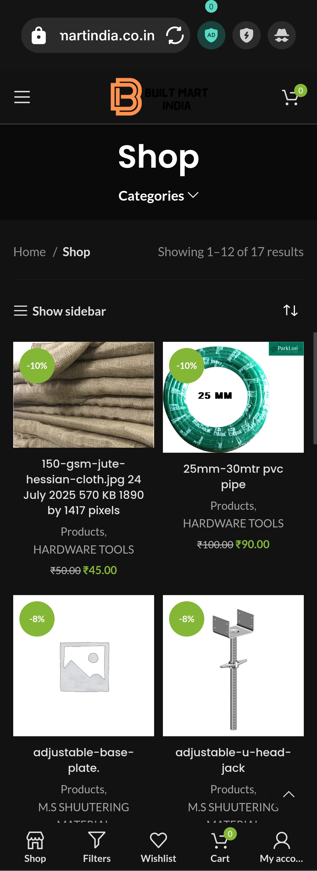This screenshot has width=317, height=871.
Task: Tap the AD blocker shield icon
Action: (x=211, y=35)
